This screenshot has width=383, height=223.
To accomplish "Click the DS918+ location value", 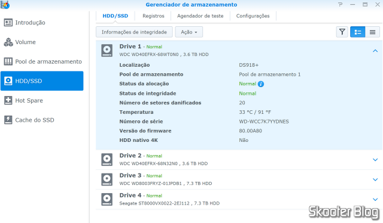I will pos(249,65).
